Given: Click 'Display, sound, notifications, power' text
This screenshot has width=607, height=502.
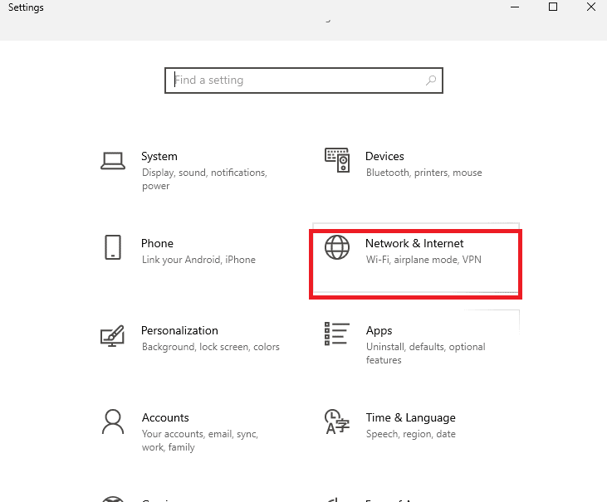Looking at the screenshot, I should click(x=204, y=179).
